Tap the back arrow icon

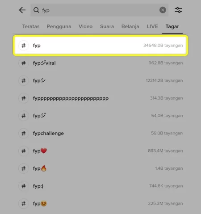pos(22,10)
